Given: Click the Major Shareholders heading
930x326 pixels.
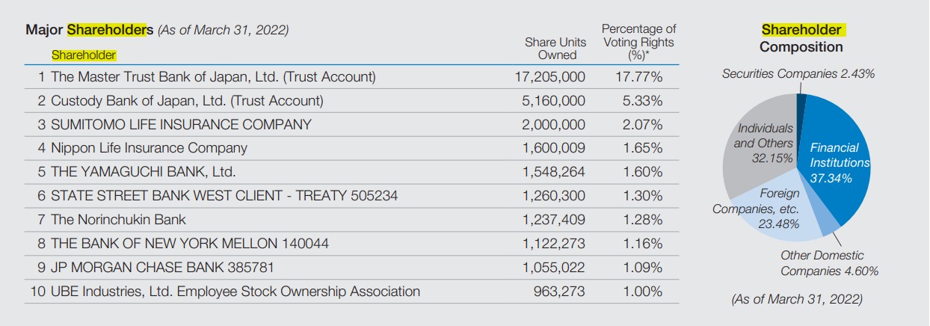Looking at the screenshot, I should [89, 31].
